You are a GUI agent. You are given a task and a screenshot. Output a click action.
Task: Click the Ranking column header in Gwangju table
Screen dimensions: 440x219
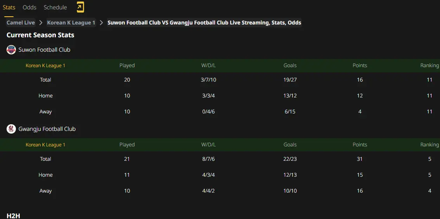pyautogui.click(x=430, y=144)
